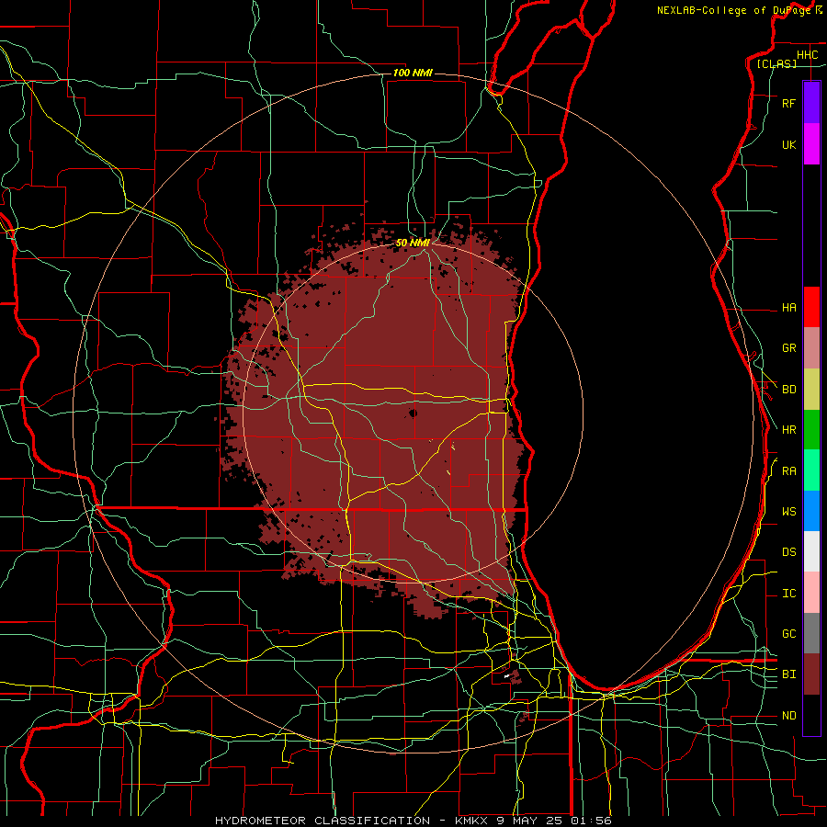Click the UK legend label

pos(789,144)
